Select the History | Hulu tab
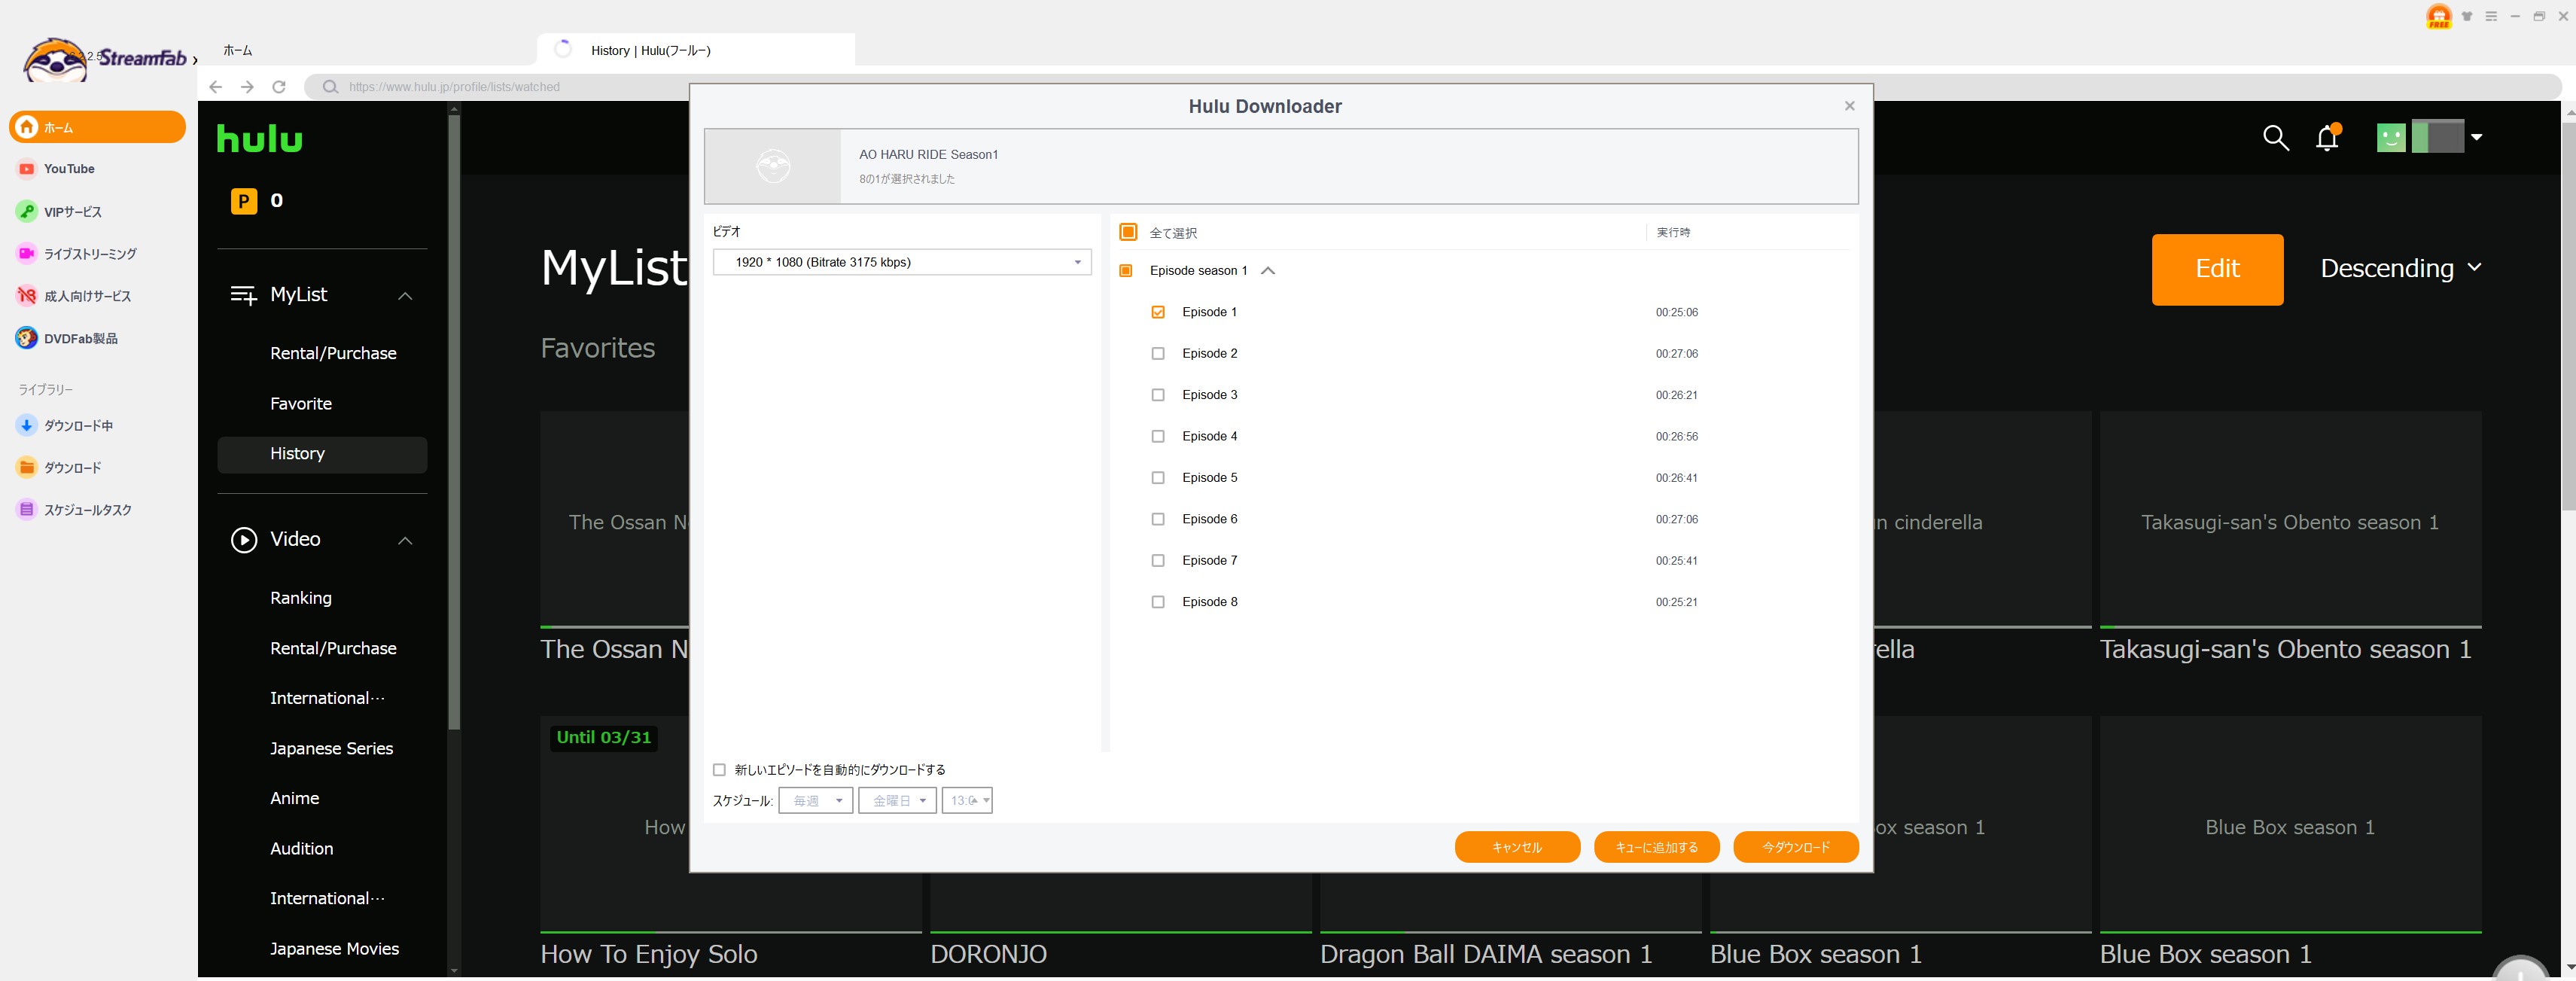Image resolution: width=2576 pixels, height=981 pixels. (x=696, y=50)
